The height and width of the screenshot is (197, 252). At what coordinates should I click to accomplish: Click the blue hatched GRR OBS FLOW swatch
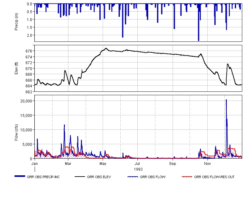point(133,177)
